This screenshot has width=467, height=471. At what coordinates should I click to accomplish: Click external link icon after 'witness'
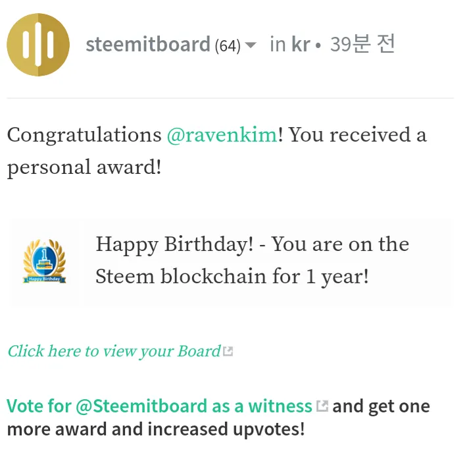click(x=322, y=406)
